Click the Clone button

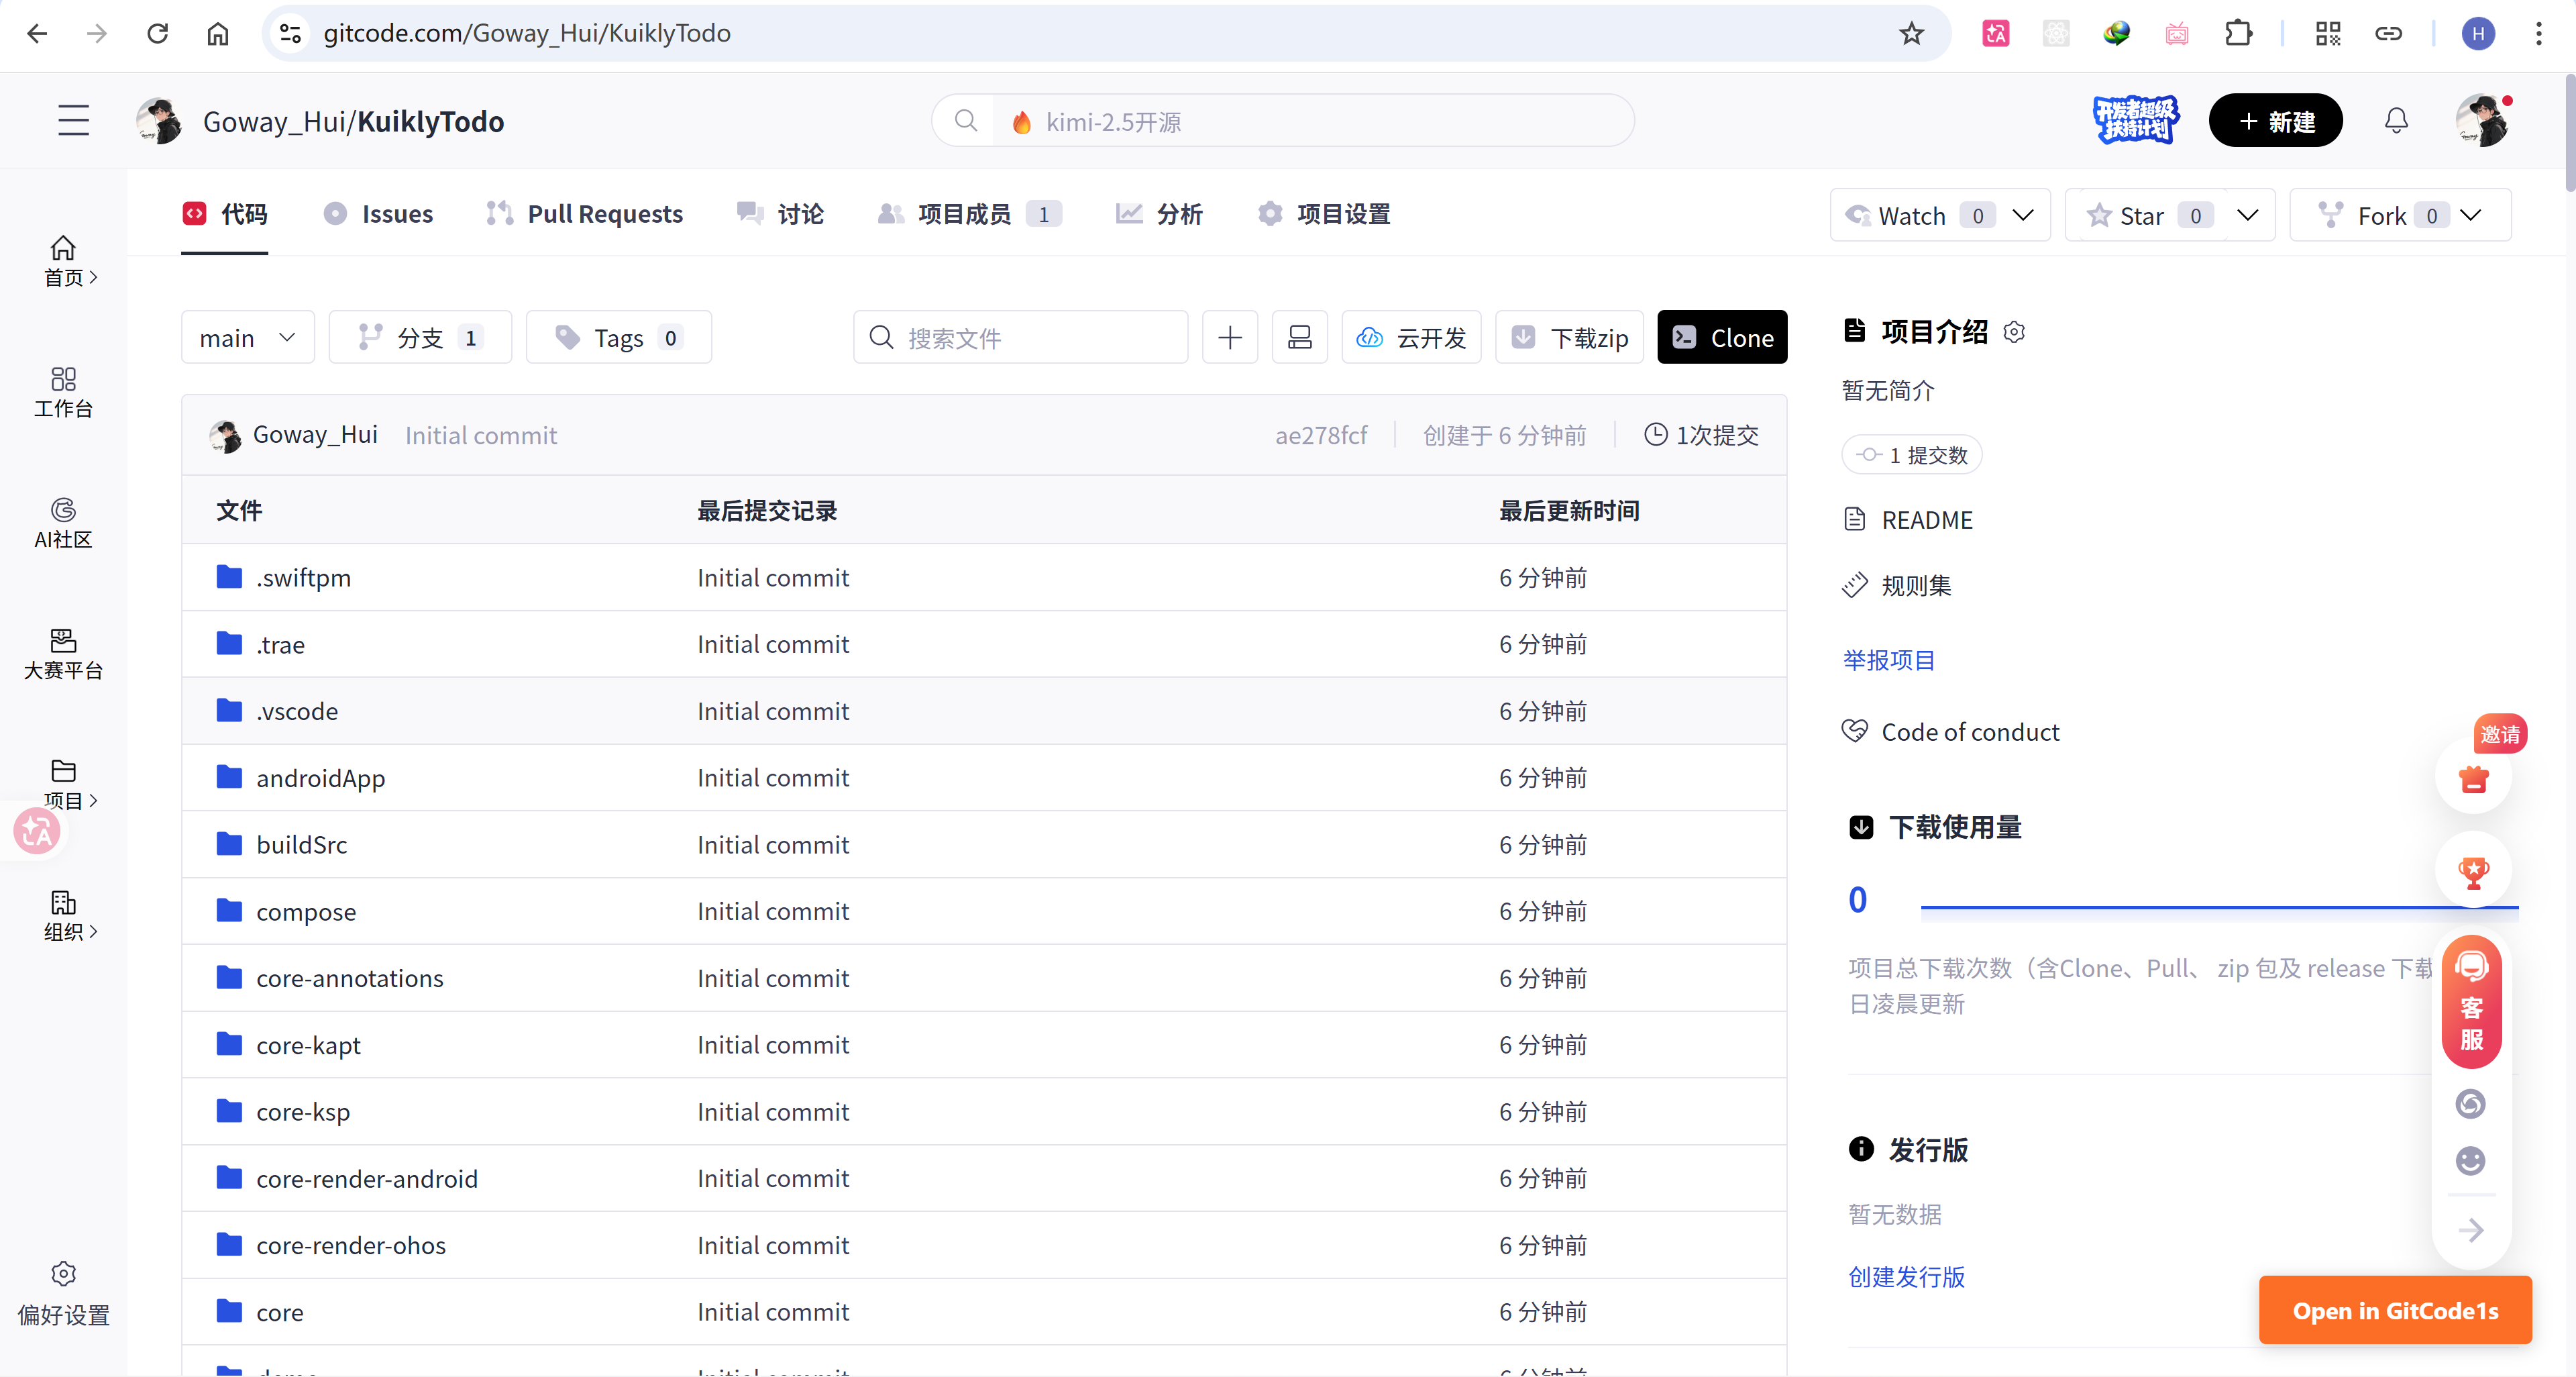point(1721,337)
